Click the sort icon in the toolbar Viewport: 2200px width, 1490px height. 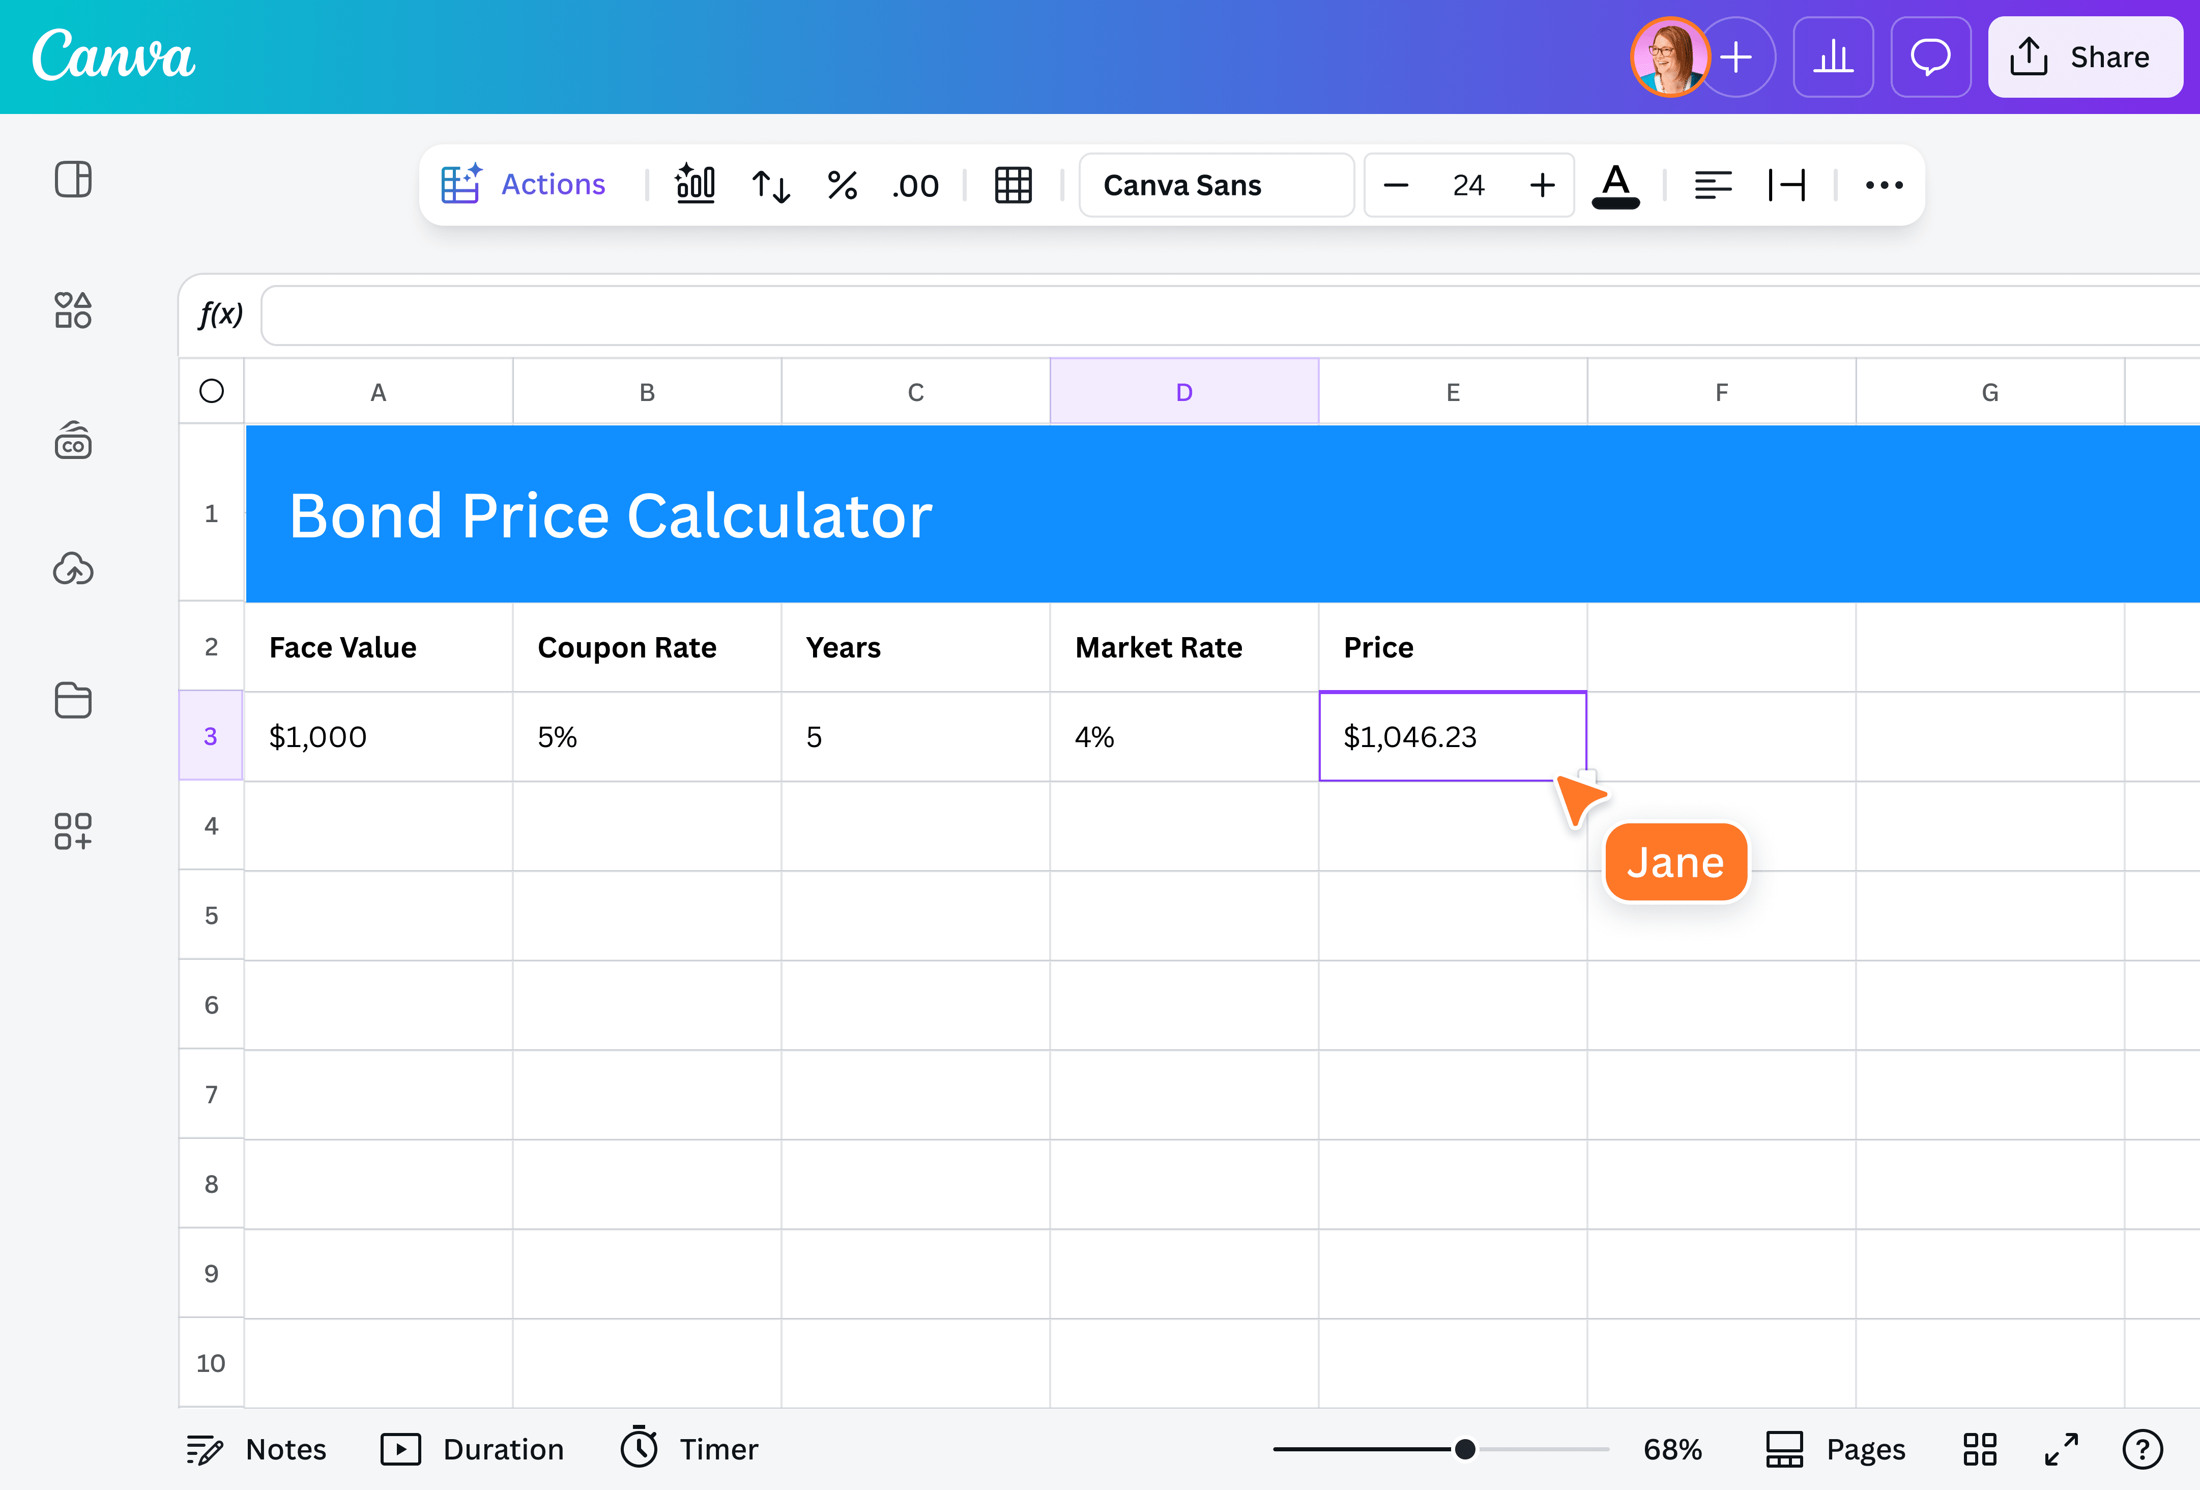tap(770, 186)
